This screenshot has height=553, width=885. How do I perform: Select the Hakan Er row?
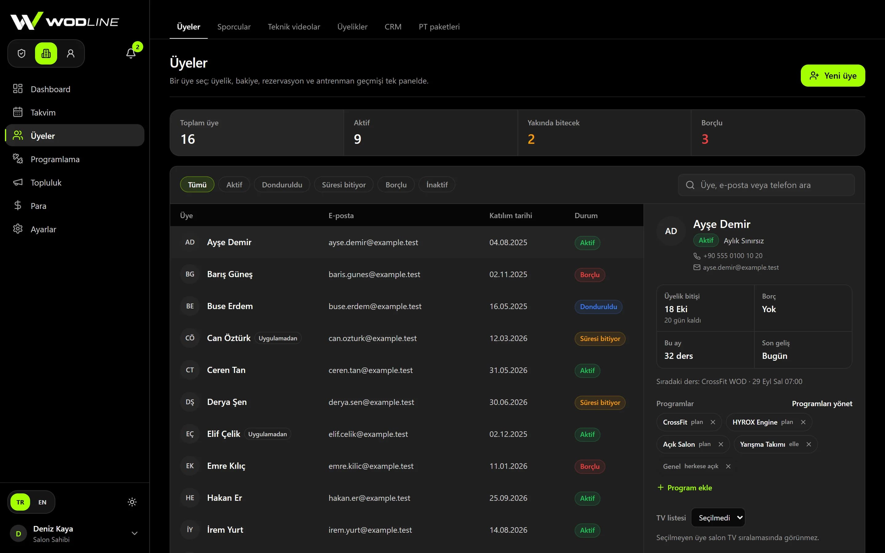[407, 498]
